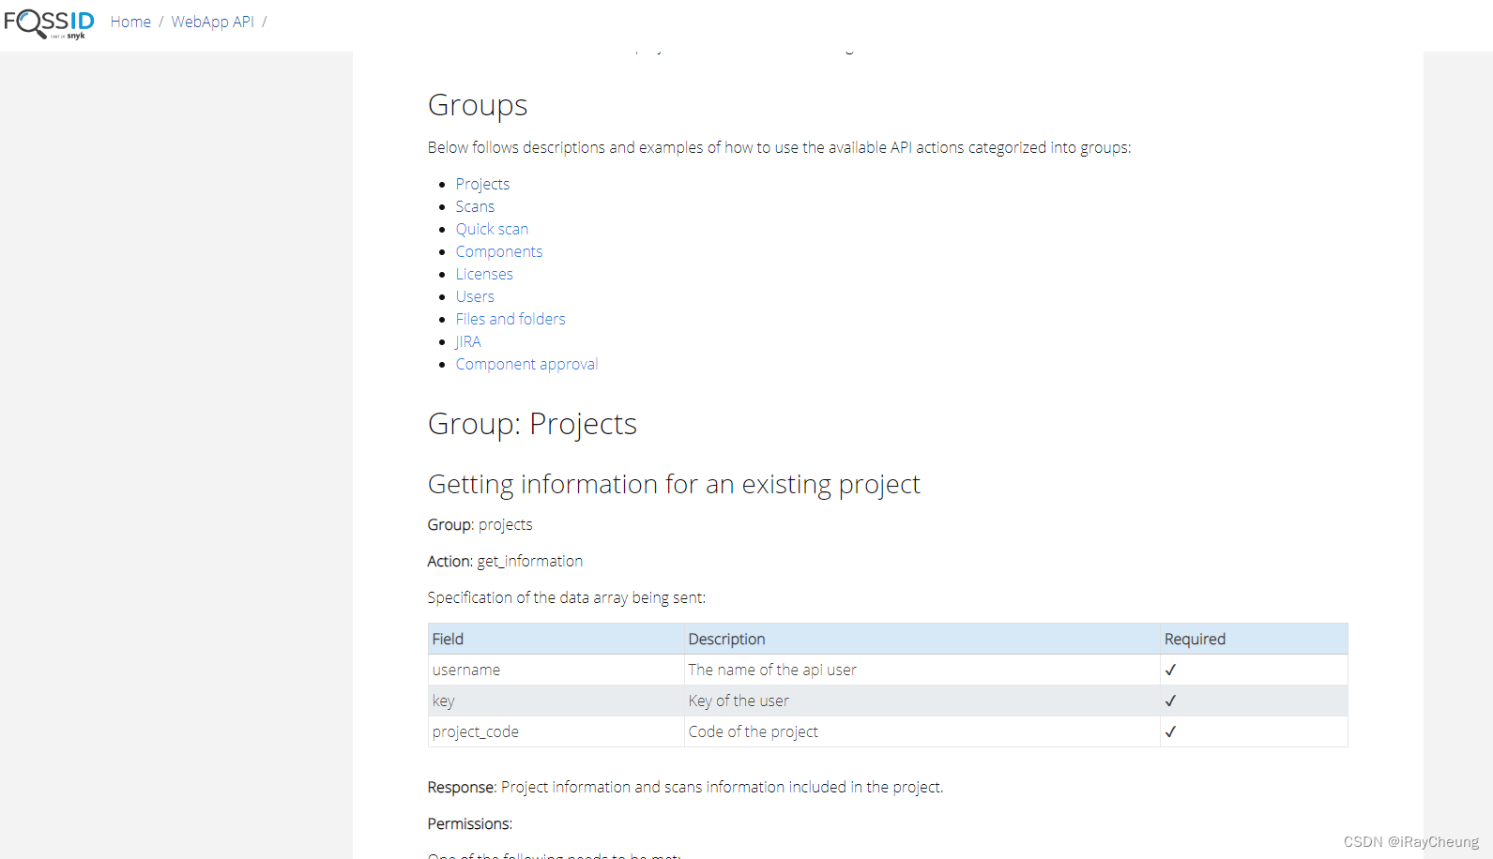Click the Groups heading

coord(478,105)
